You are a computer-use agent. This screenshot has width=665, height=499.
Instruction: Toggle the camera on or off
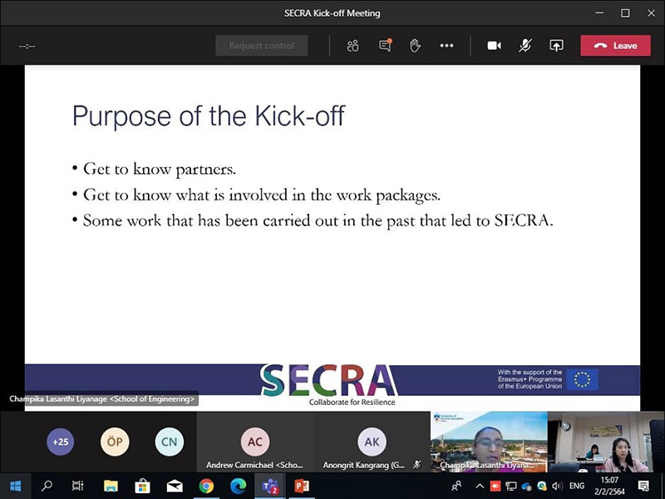click(x=494, y=46)
